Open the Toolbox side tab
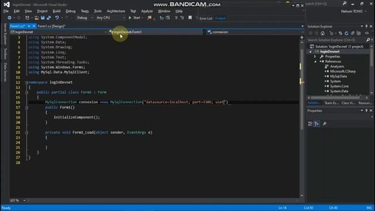375x211 pixels. tap(5, 53)
